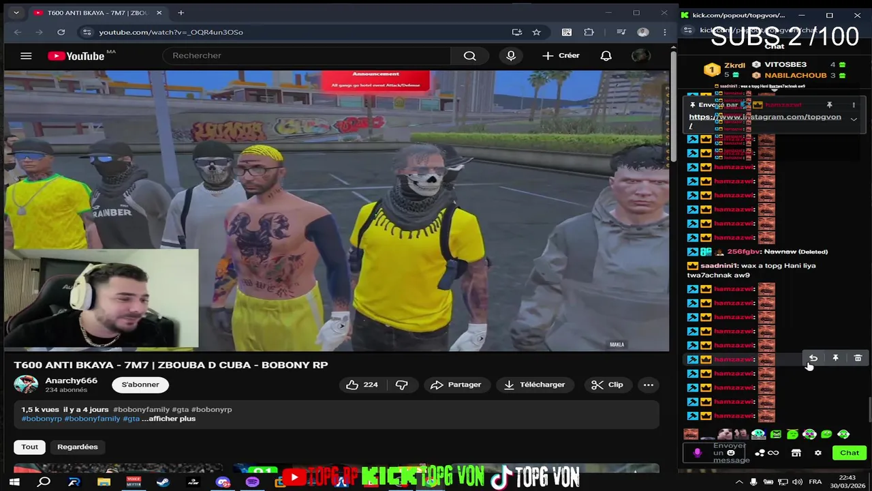Open the Chrome tab search dropdown arrow
872x491 pixels.
16,13
